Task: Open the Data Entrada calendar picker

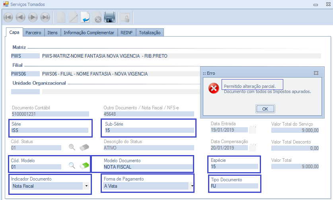Action: [x=253, y=130]
